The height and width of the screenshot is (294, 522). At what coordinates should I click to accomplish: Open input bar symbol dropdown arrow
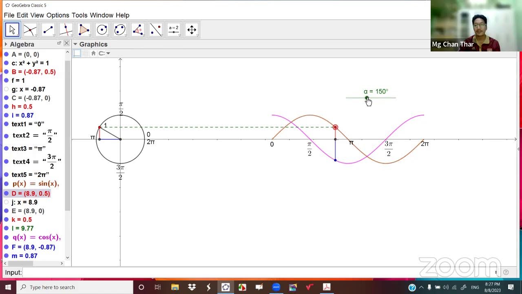coord(496,272)
